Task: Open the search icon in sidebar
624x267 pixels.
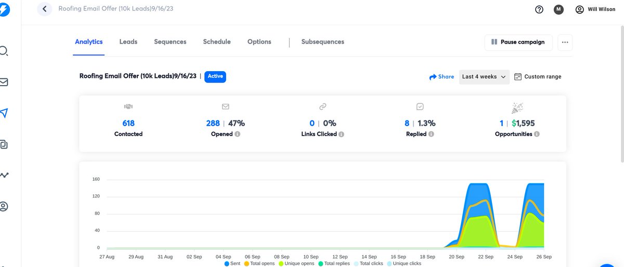Action: 3,51
